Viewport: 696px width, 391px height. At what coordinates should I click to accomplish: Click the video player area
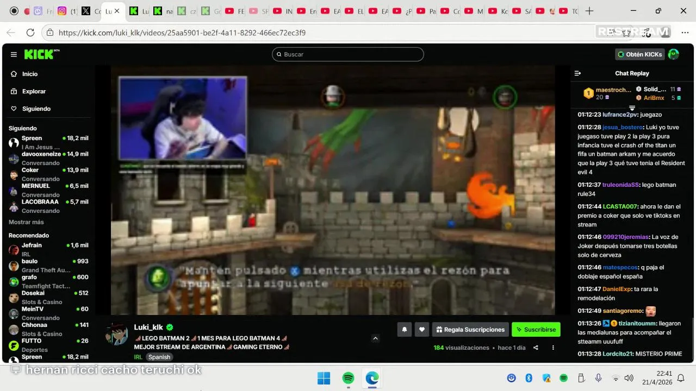[x=333, y=190]
